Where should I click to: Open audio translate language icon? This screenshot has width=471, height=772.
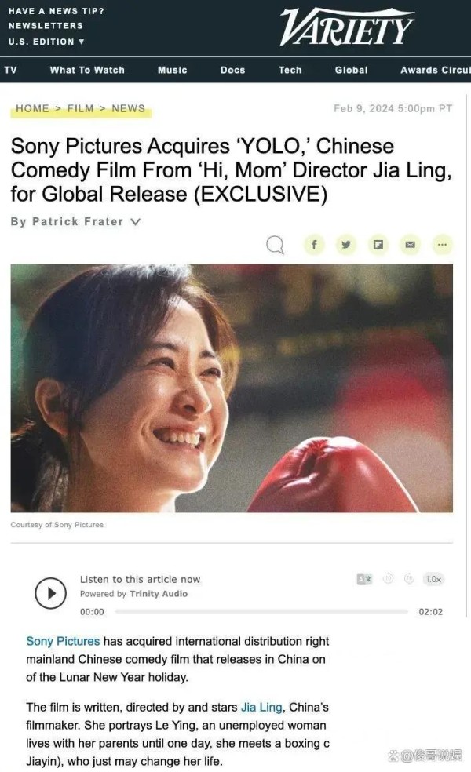[x=364, y=579]
